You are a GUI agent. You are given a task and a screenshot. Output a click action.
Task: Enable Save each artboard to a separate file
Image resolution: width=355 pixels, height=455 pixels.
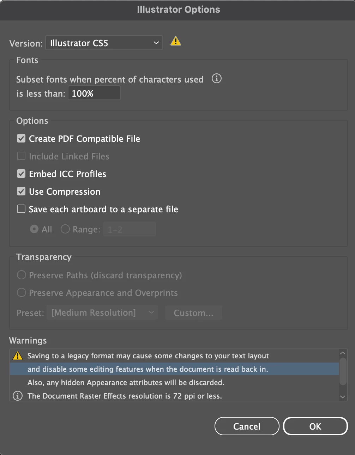pyautogui.click(x=22, y=209)
